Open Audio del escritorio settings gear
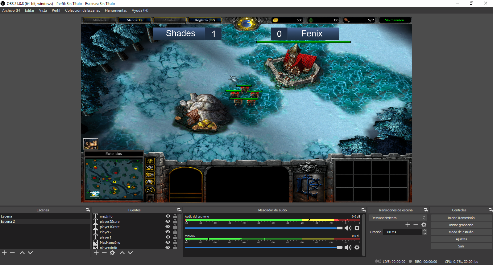The image size is (493, 265). point(357,228)
